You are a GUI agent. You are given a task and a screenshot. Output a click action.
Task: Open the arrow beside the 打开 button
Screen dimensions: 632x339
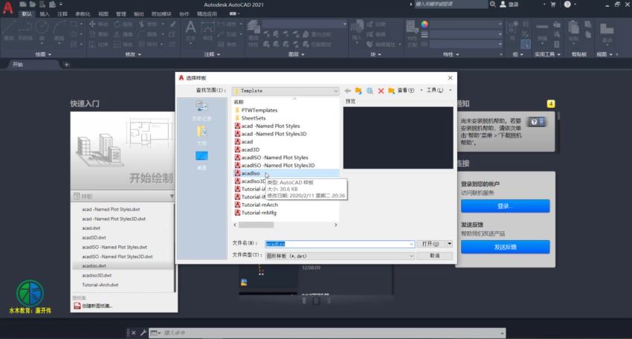(449, 244)
